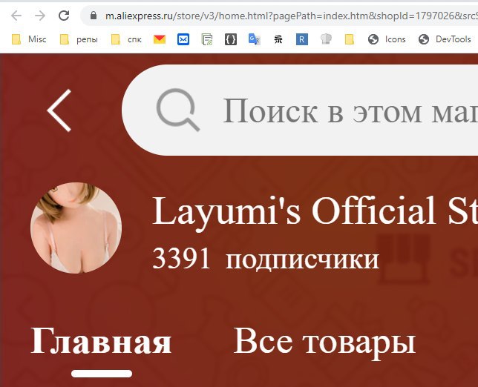Open the Icons bookmark

click(x=387, y=39)
